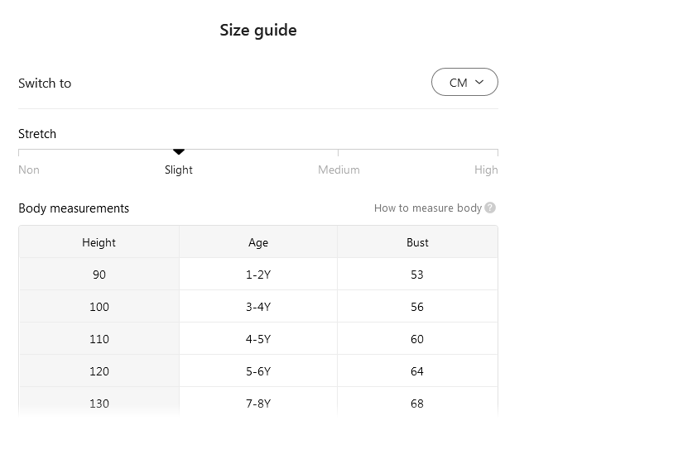Click the Height column header
Image resolution: width=678 pixels, height=454 pixels.
[99, 242]
